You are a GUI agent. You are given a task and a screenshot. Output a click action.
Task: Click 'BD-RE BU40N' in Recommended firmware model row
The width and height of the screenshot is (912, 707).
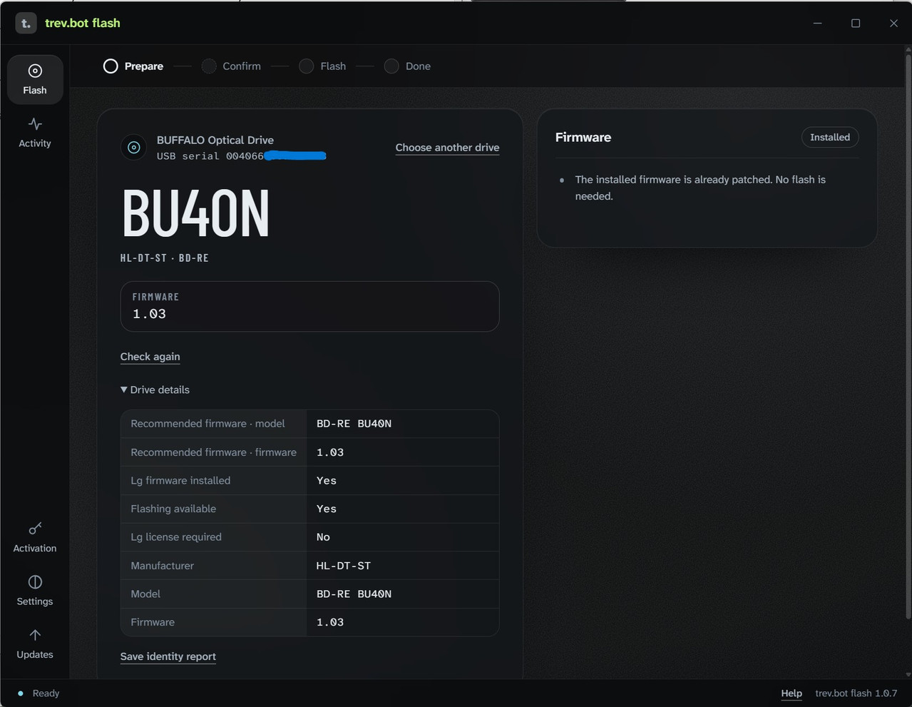(354, 424)
